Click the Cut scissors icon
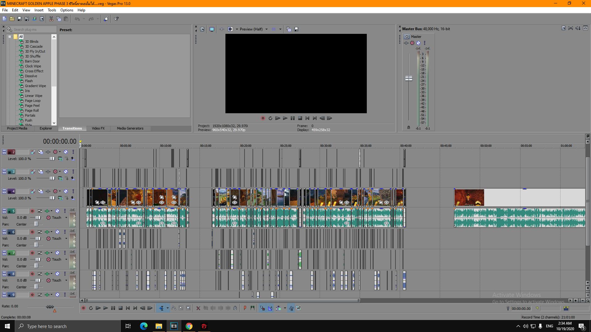Image resolution: width=591 pixels, height=332 pixels. (51, 19)
